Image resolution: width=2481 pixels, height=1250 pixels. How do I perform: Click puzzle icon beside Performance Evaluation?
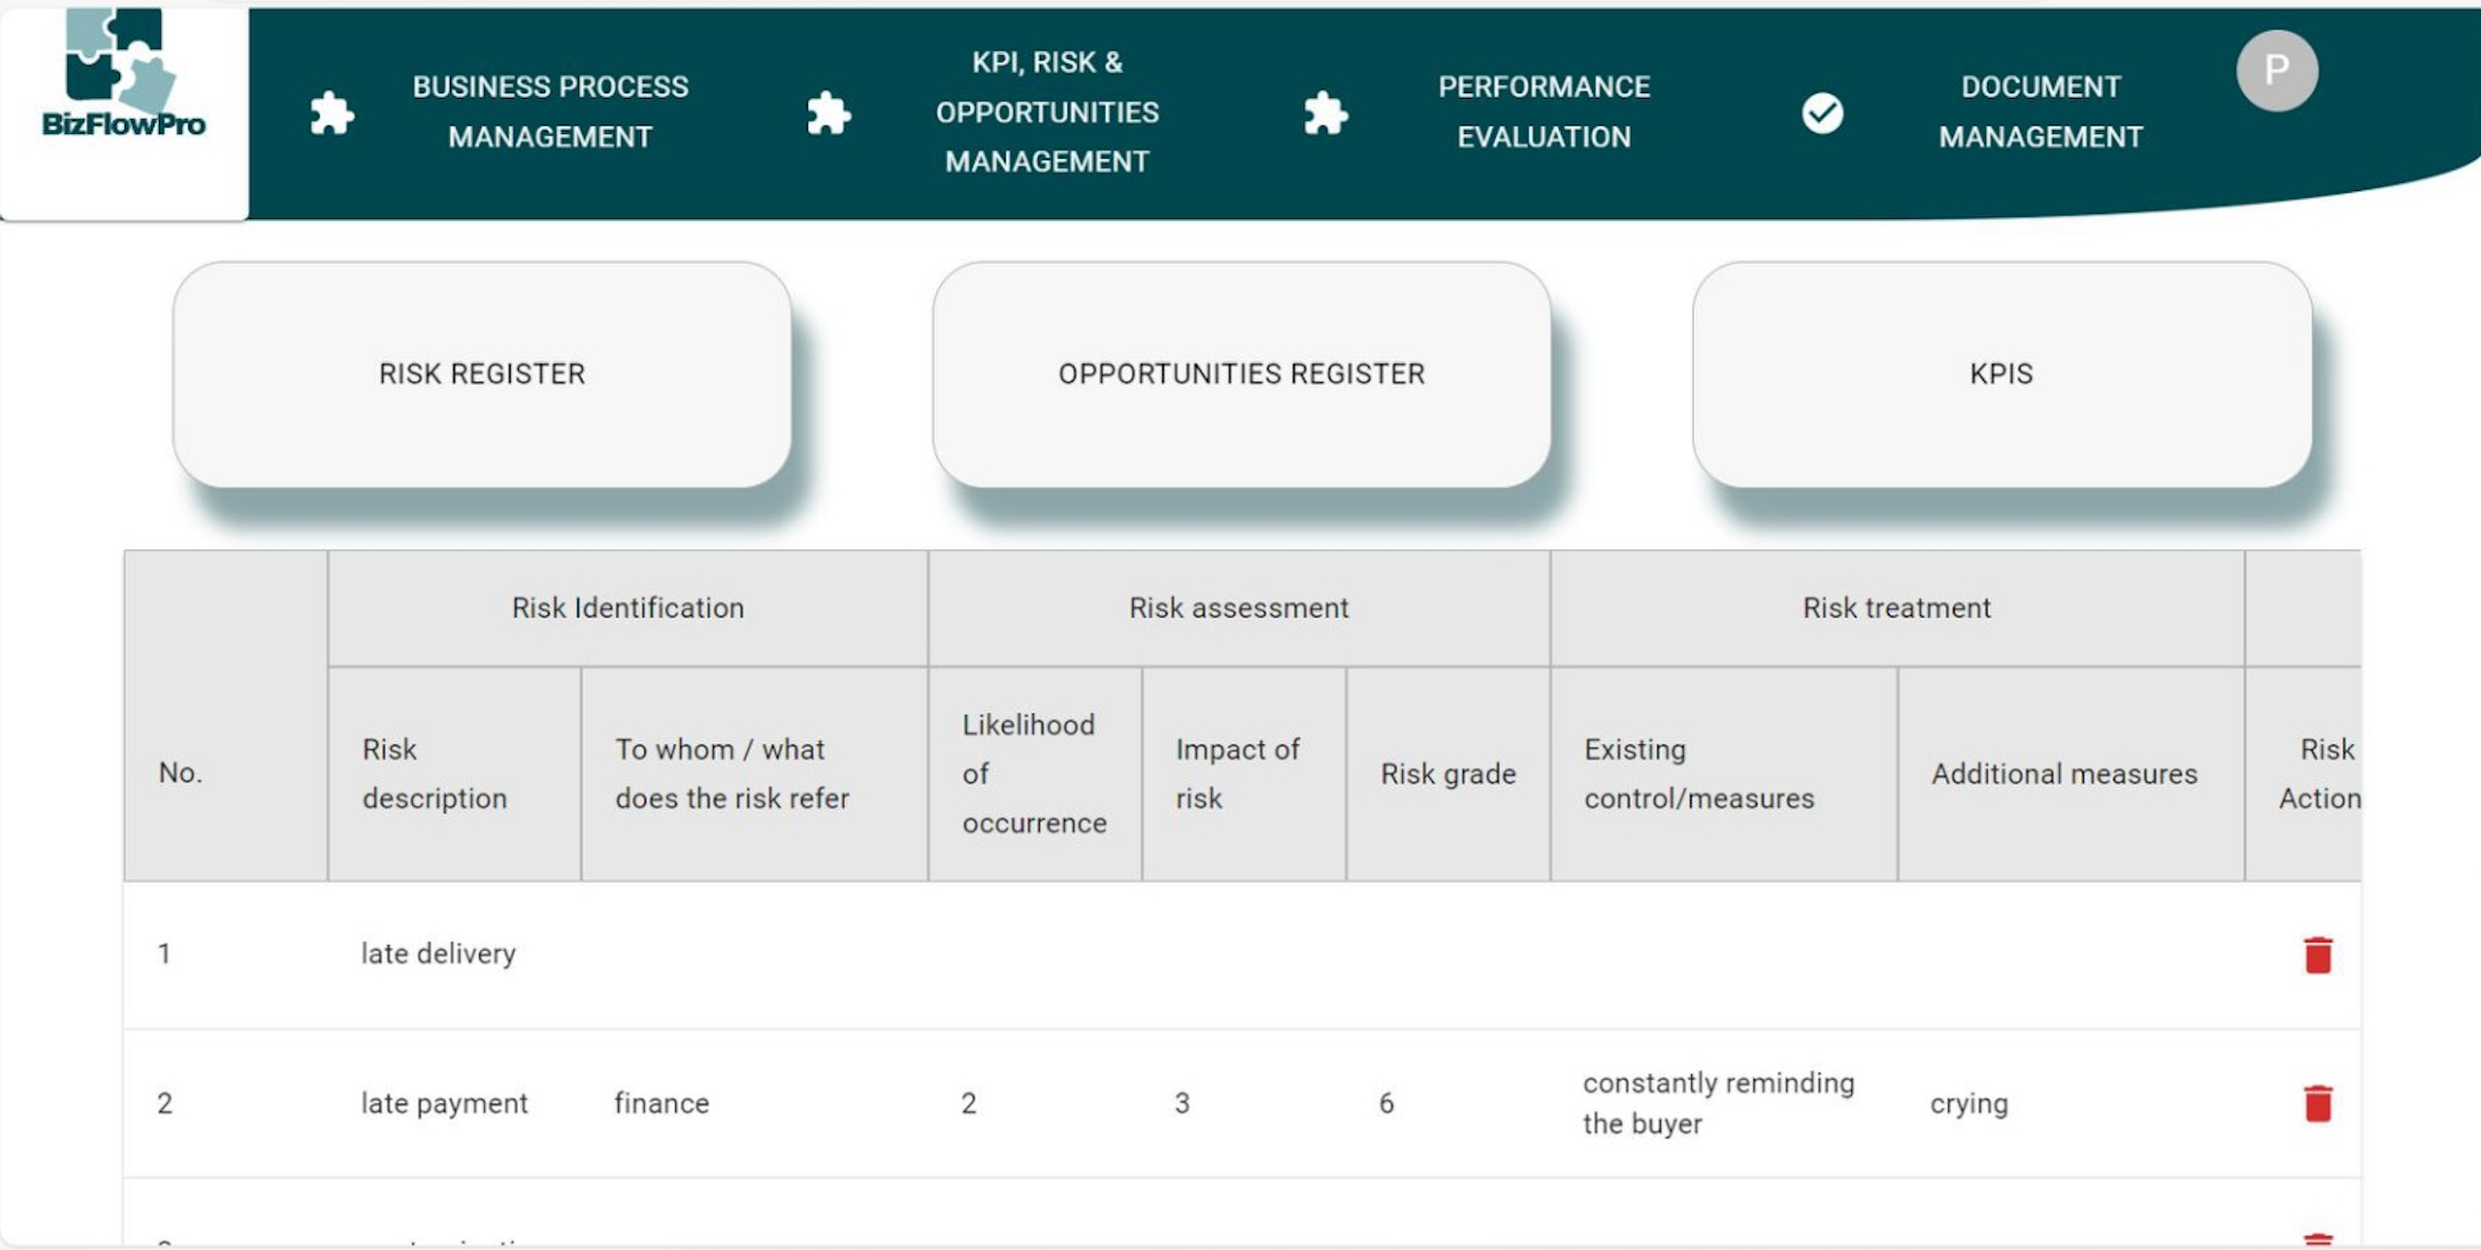coord(1325,114)
